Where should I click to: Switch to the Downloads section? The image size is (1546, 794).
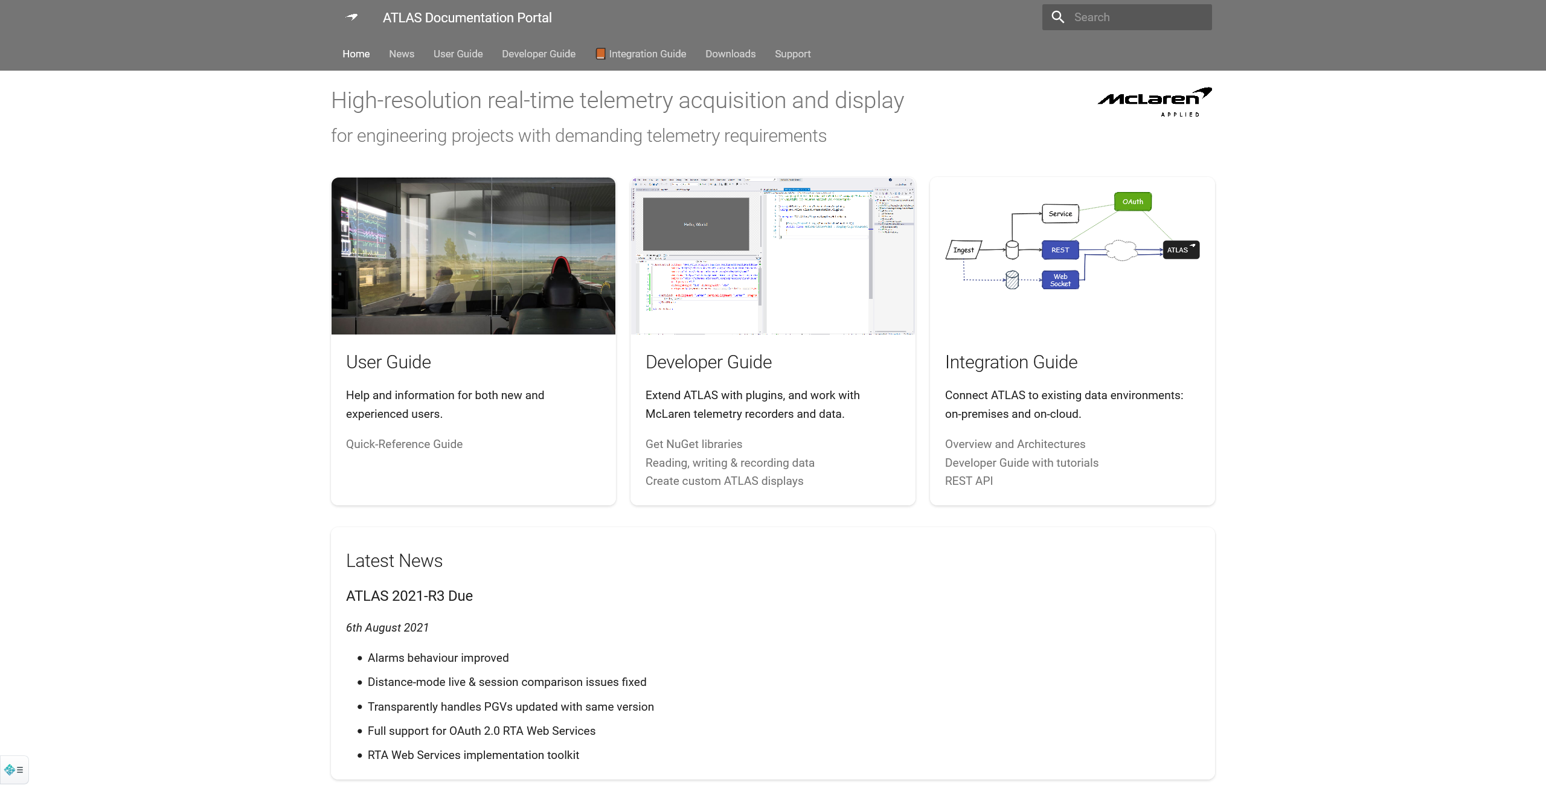730,54
